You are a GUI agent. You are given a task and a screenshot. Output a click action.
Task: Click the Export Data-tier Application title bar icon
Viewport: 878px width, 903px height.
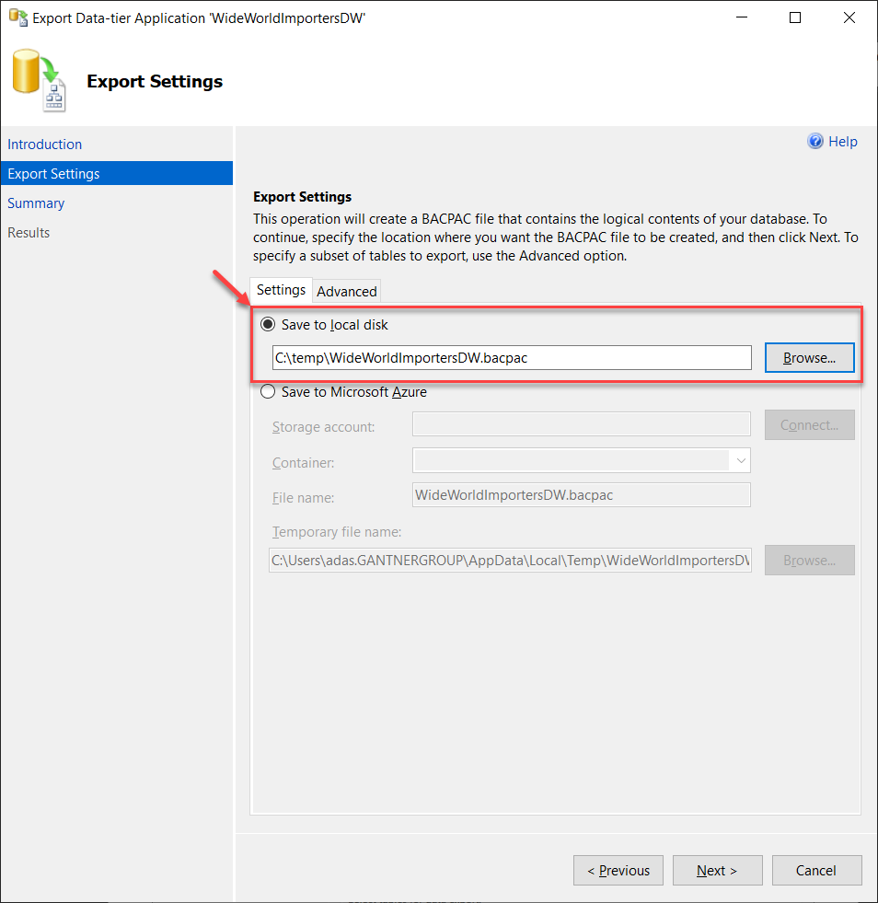(17, 17)
